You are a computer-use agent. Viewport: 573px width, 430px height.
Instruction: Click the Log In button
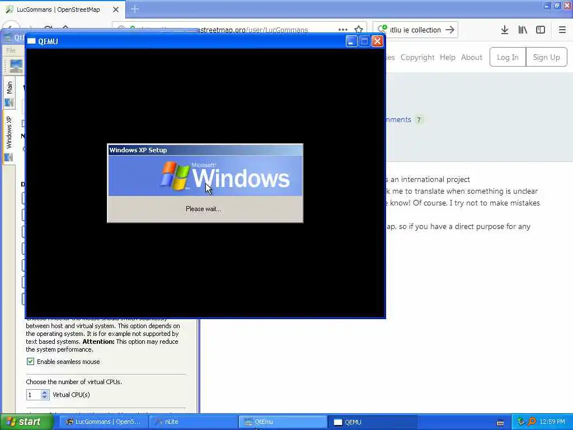[508, 57]
